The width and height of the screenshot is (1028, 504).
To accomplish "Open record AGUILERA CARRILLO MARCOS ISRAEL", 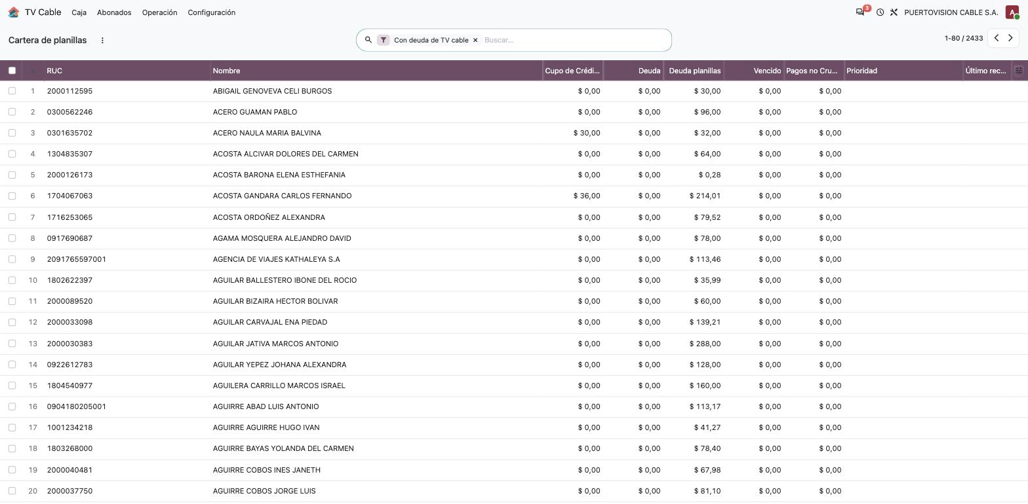I will [x=279, y=386].
